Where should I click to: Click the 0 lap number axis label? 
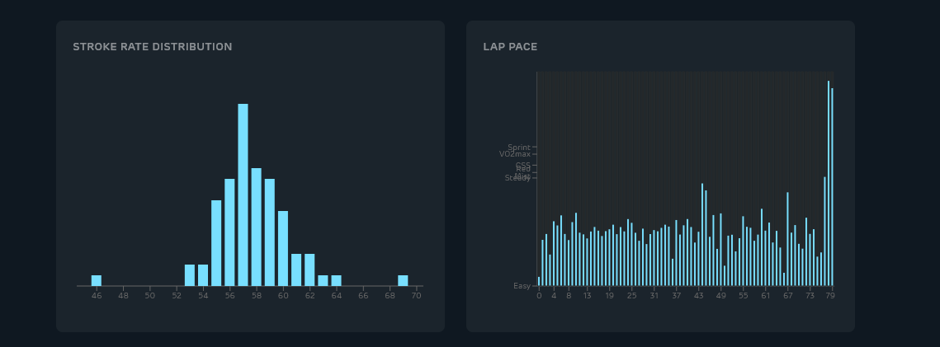point(539,296)
